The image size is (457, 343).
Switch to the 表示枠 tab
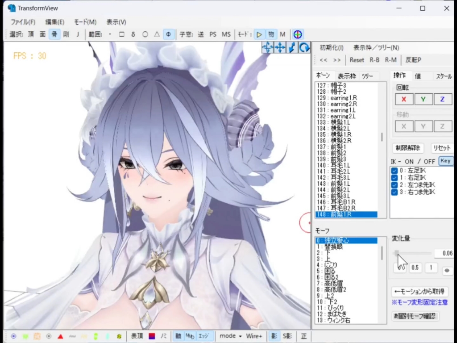tap(347, 76)
